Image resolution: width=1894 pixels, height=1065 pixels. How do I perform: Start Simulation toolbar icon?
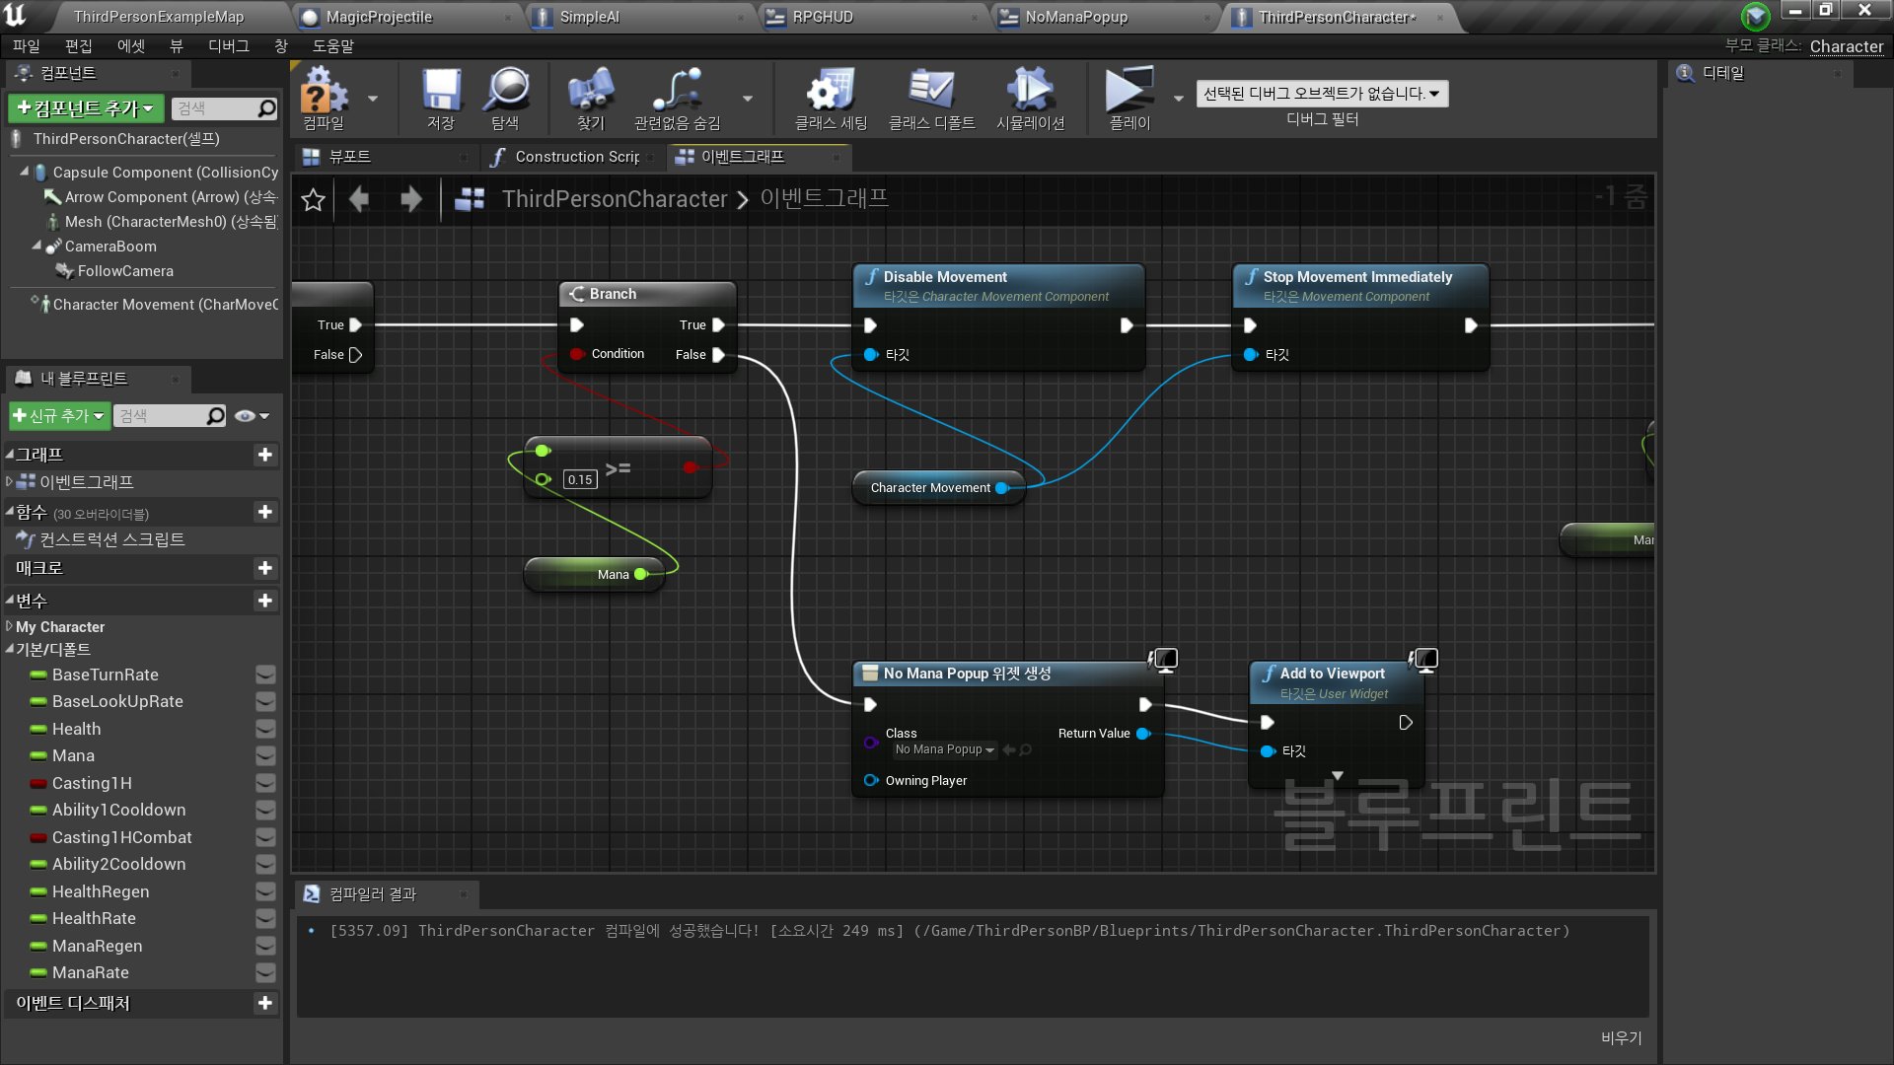(1030, 91)
